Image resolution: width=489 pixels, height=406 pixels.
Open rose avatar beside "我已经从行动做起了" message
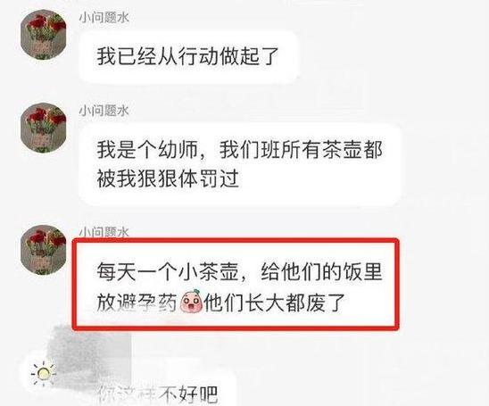[x=43, y=35]
